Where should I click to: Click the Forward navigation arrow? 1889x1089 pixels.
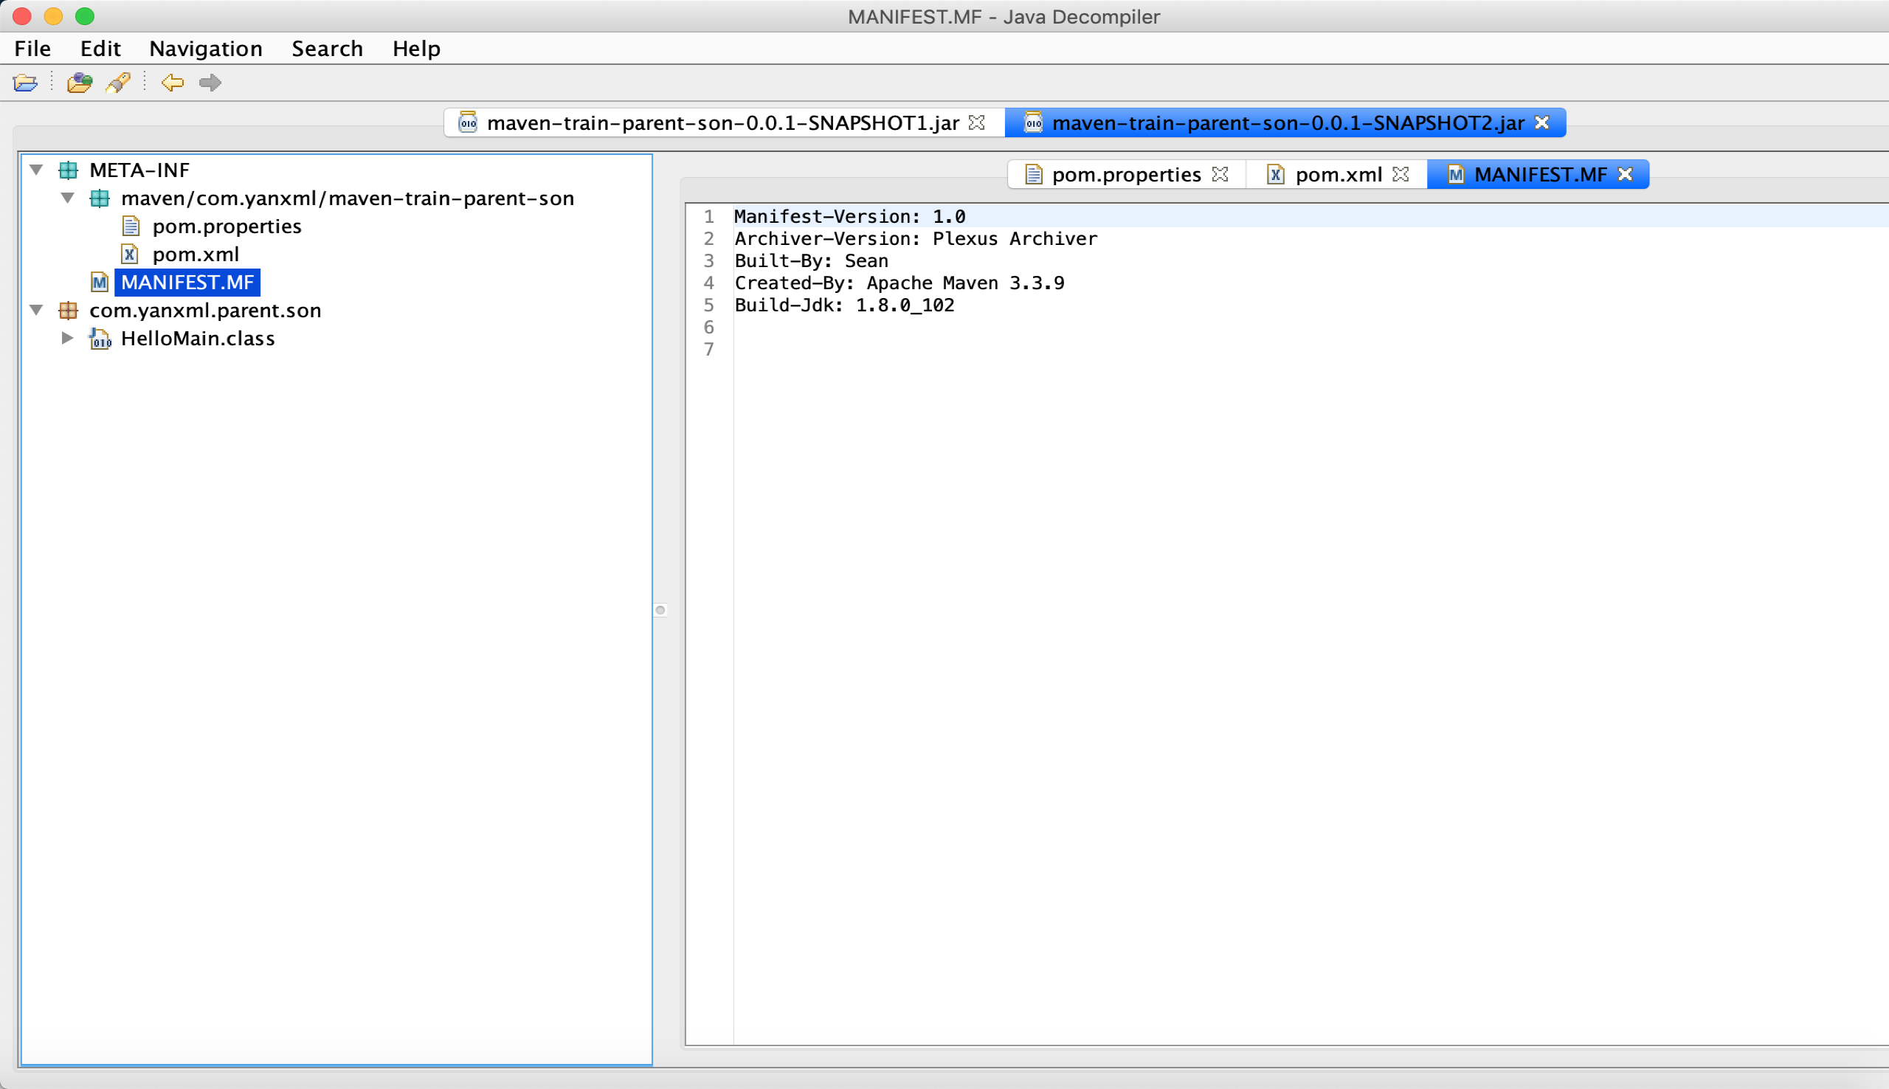(210, 83)
